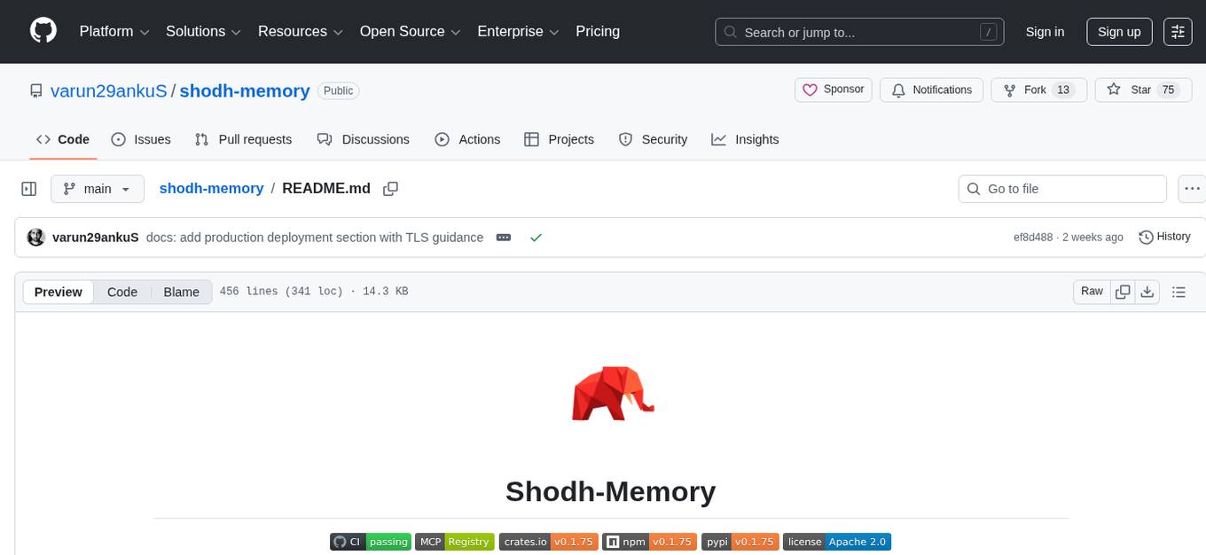Open the README outline icon
Image resolution: width=1206 pixels, height=555 pixels.
point(1179,291)
